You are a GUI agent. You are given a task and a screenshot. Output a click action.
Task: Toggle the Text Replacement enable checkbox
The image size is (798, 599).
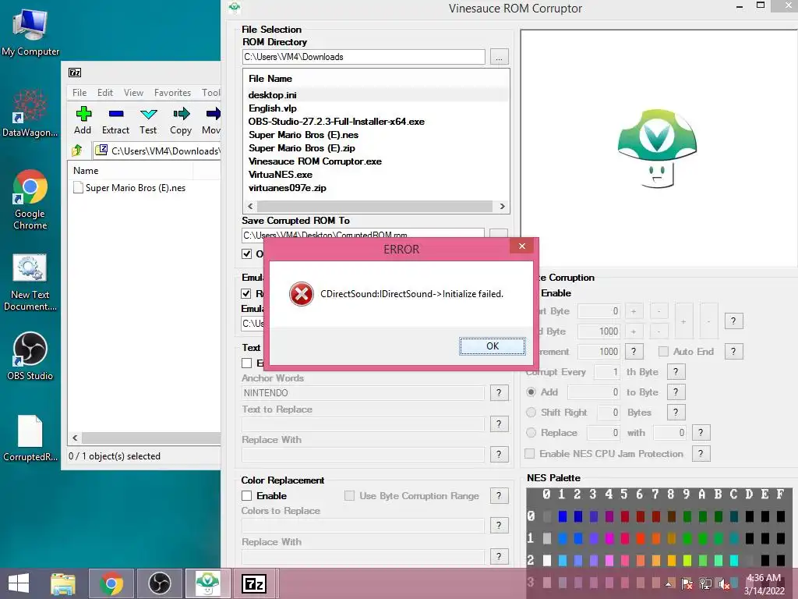[247, 363]
